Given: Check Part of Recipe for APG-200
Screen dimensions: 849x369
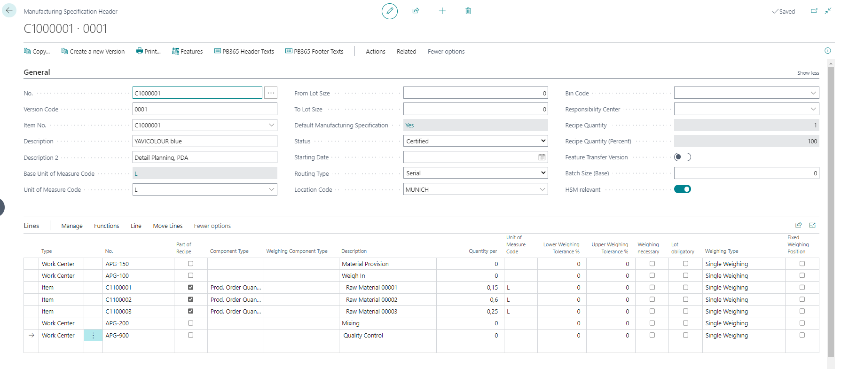Looking at the screenshot, I should tap(190, 323).
